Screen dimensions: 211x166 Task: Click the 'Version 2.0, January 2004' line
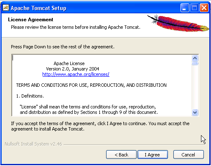73,69
